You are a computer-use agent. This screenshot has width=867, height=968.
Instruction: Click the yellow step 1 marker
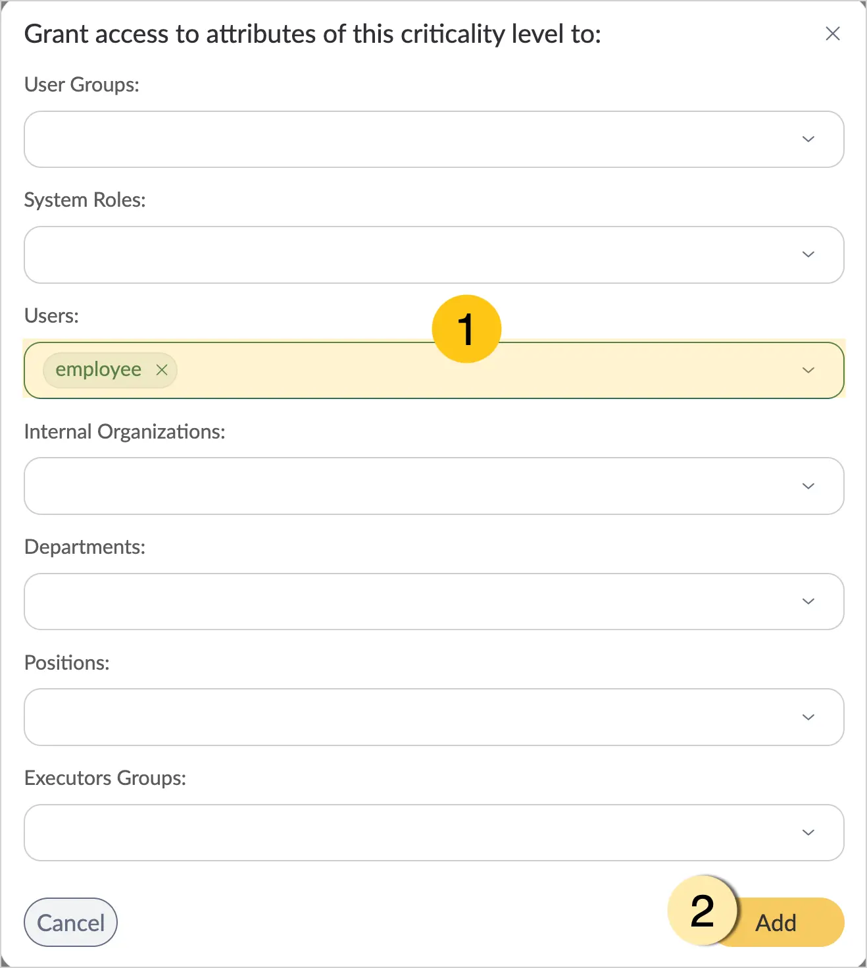[x=466, y=329]
